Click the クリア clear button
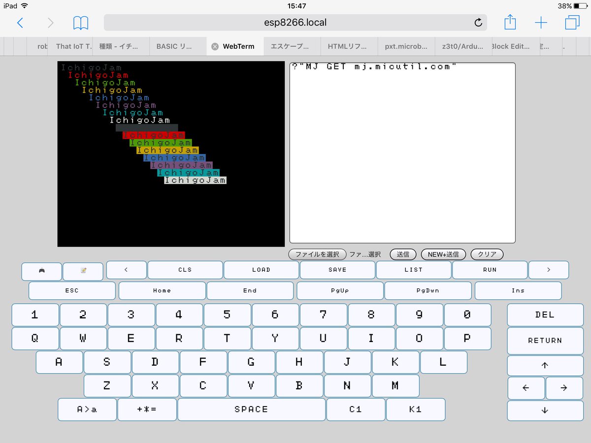The image size is (591, 443). click(487, 254)
